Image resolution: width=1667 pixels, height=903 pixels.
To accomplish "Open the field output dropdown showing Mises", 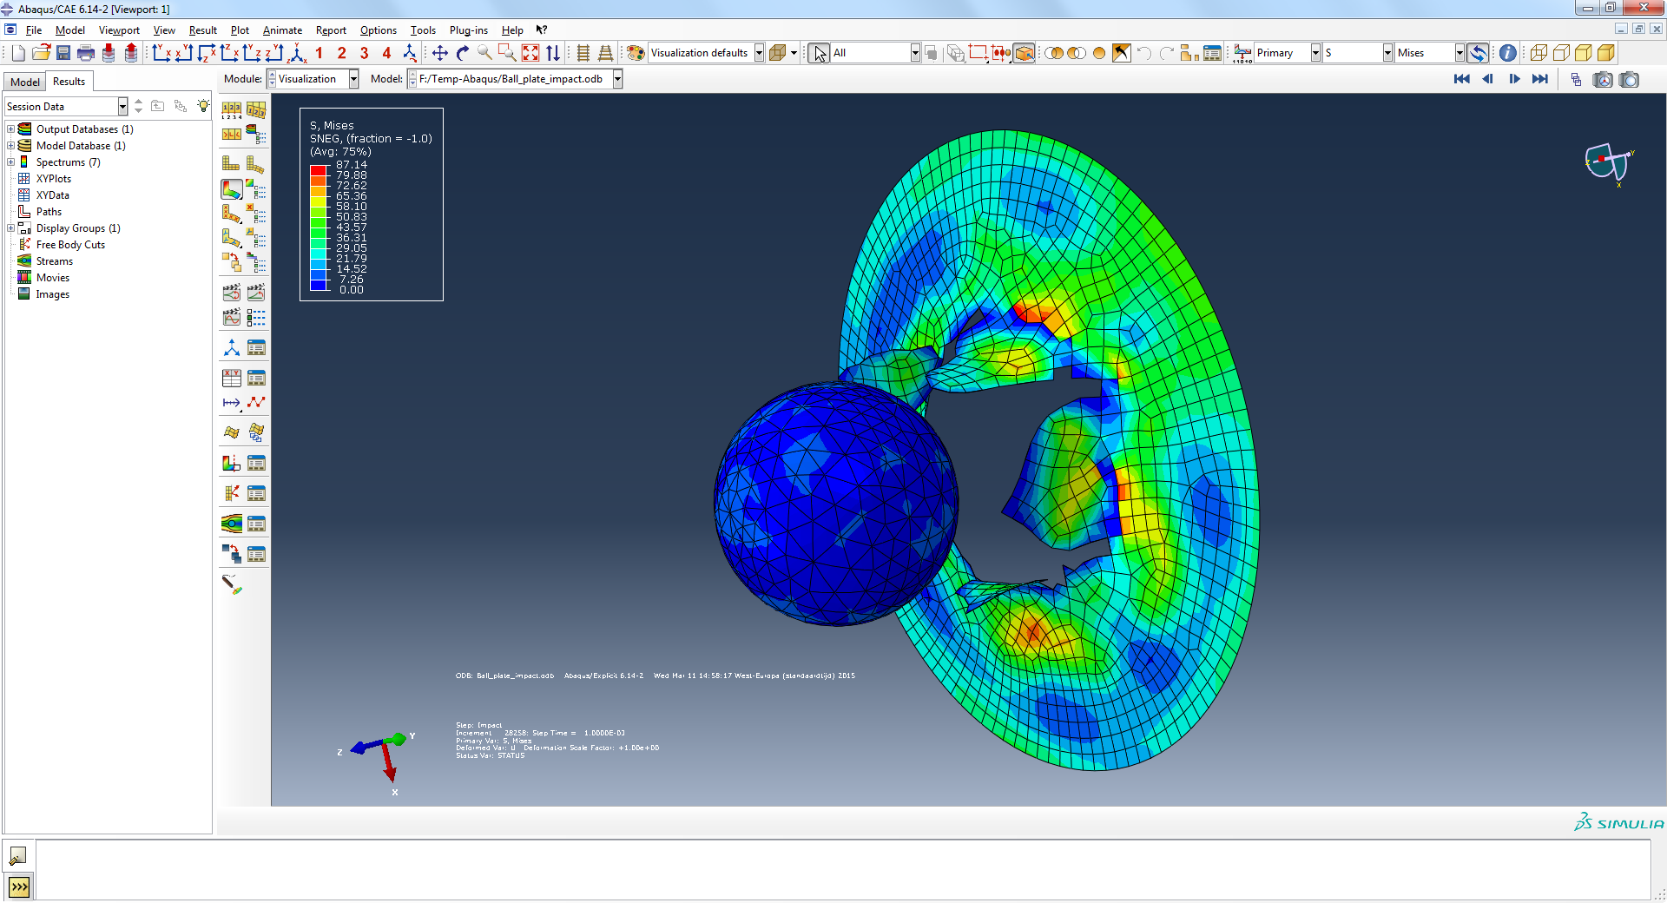I will (1460, 53).
